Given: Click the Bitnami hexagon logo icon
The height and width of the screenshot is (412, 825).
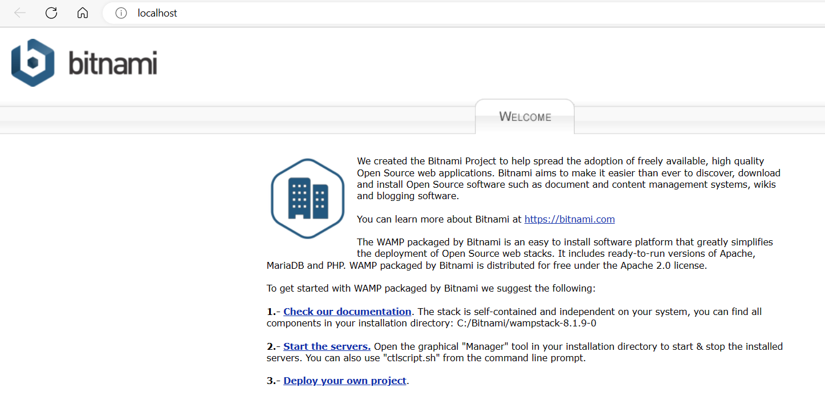Looking at the screenshot, I should (32, 63).
